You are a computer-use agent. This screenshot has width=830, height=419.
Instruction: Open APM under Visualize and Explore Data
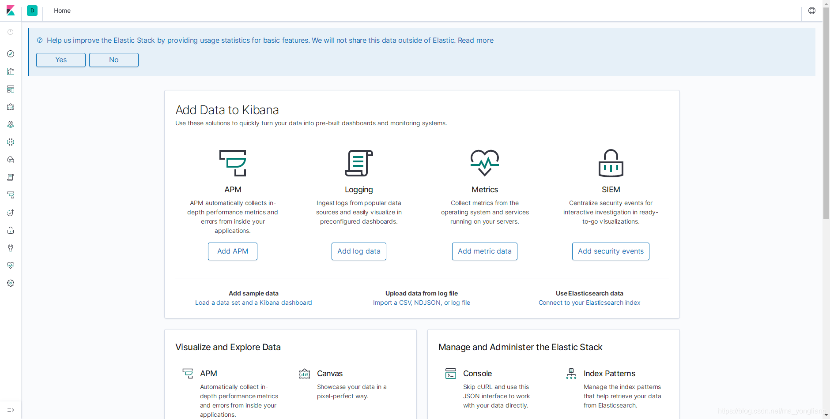click(208, 374)
